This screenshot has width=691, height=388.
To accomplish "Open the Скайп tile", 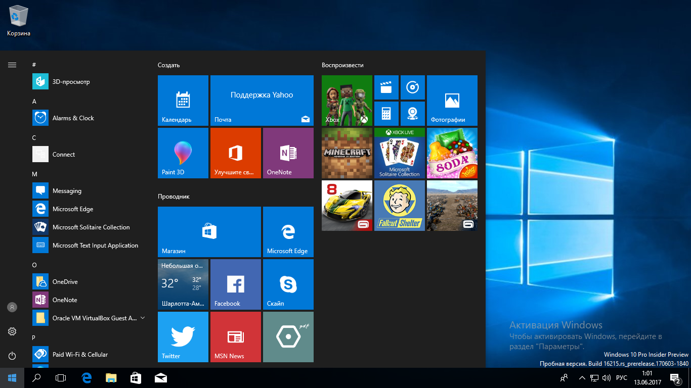I will [288, 284].
